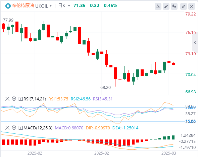Click the 79.22 price axis label

click(191, 14)
